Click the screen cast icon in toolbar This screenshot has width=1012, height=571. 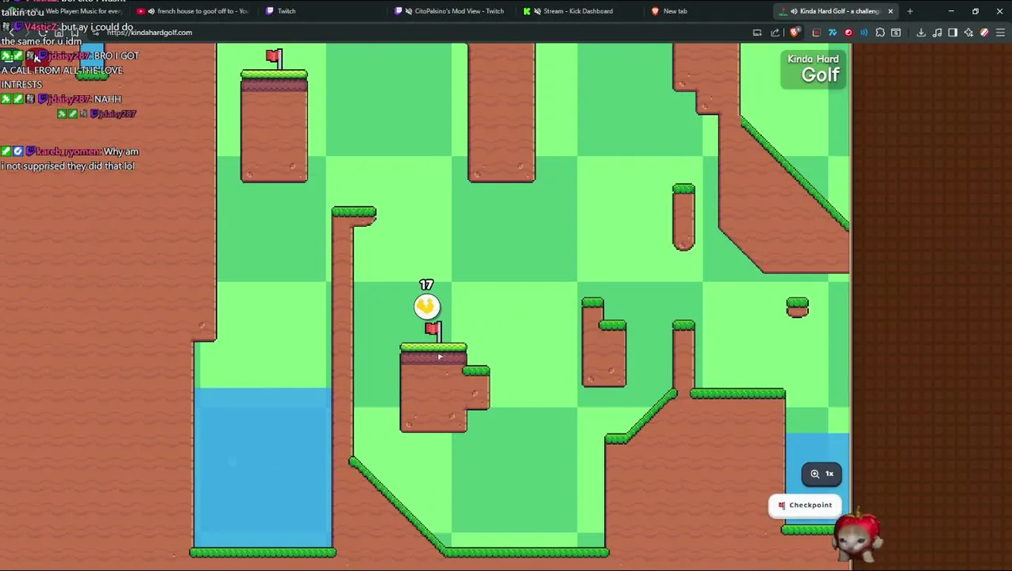pos(757,33)
